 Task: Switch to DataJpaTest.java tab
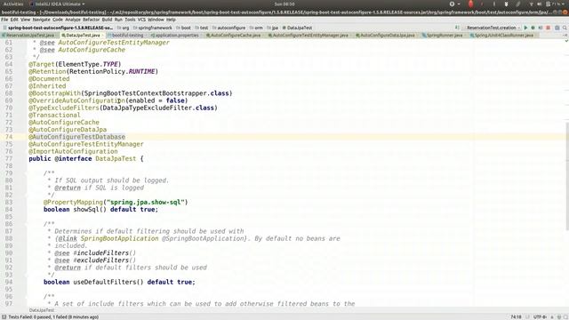(x=82, y=36)
